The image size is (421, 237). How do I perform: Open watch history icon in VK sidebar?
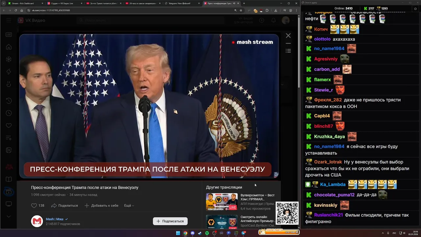pyautogui.click(x=9, y=101)
